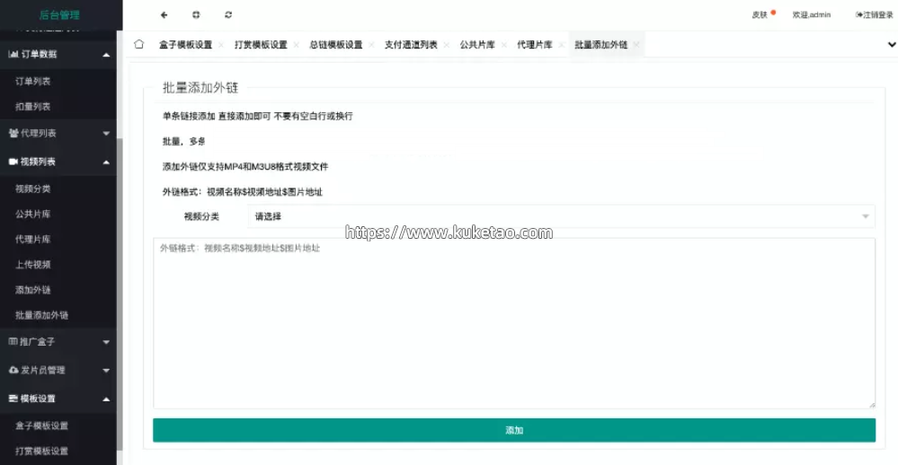Screen dimensions: 898x465
Task: Expand the 代理列表 sidebar section
Action: click(58, 133)
